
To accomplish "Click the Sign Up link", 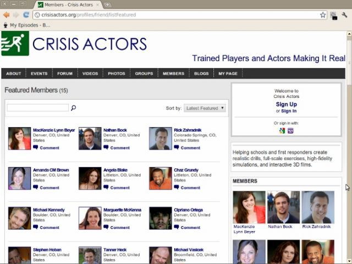I will tap(287, 105).
